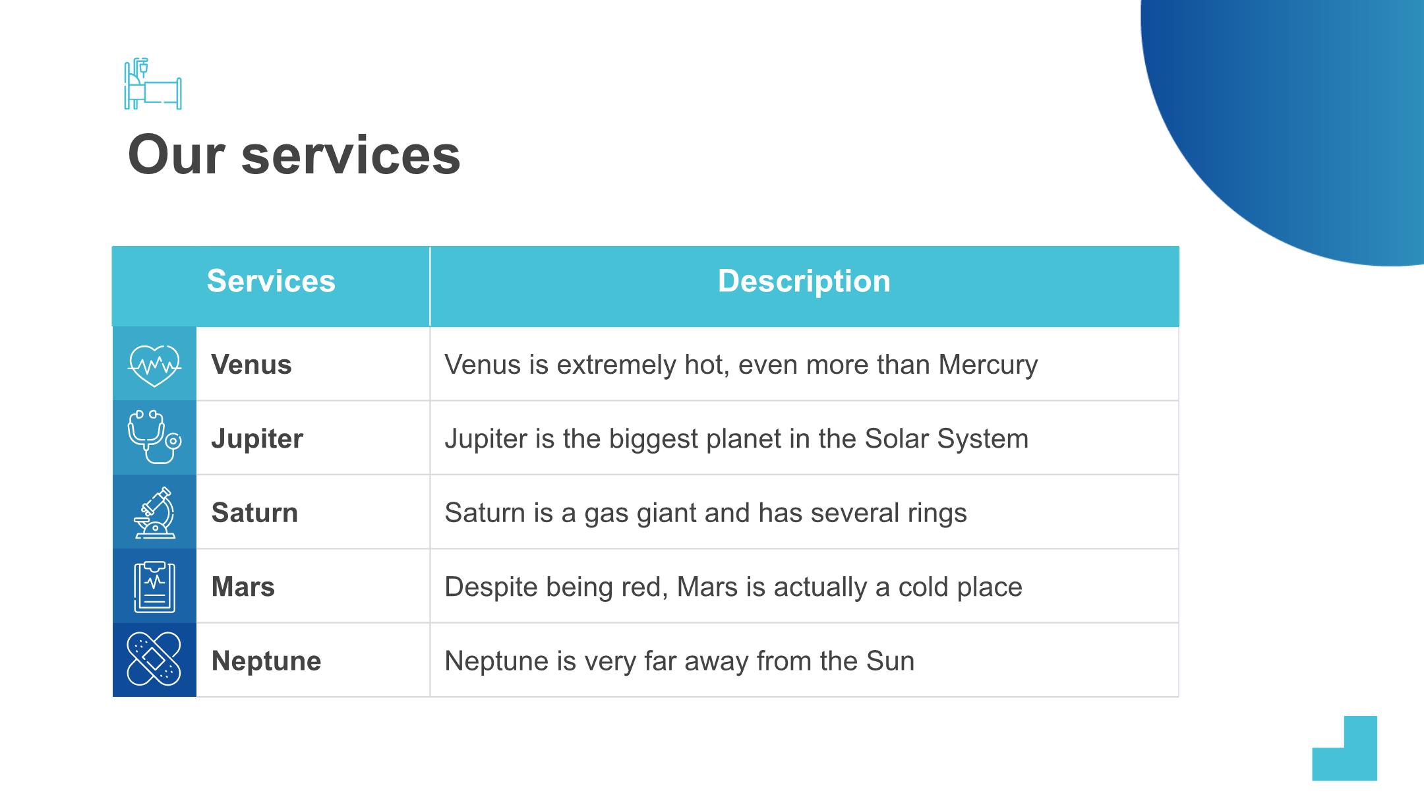Select the crossed bandages icon beside Neptune
This screenshot has height=801, width=1424.
(154, 659)
